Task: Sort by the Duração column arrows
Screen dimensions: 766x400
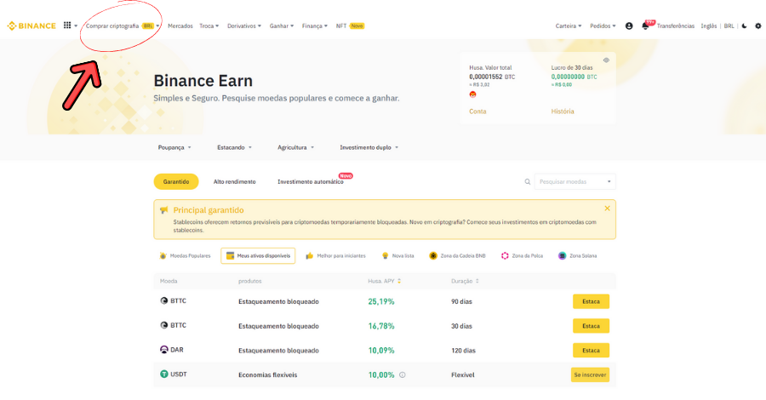Action: [x=477, y=282]
